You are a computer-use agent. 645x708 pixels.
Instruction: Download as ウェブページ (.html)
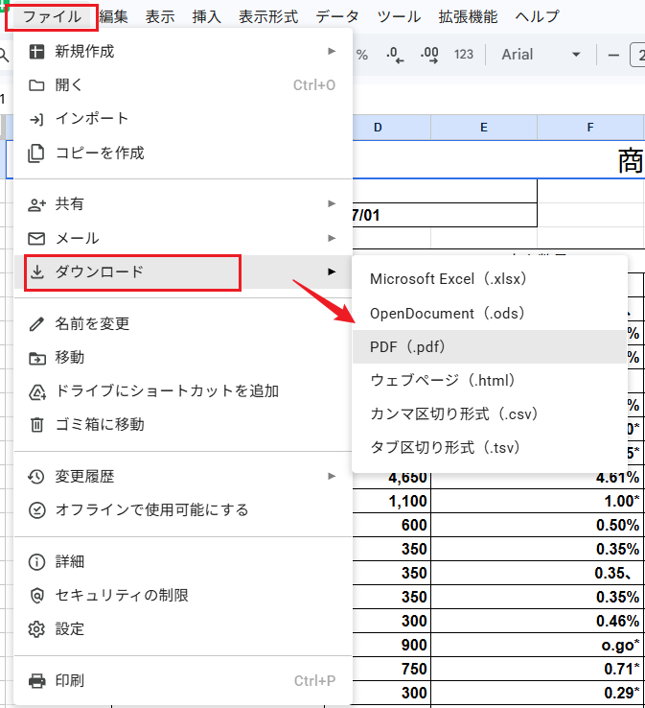pyautogui.click(x=490, y=381)
